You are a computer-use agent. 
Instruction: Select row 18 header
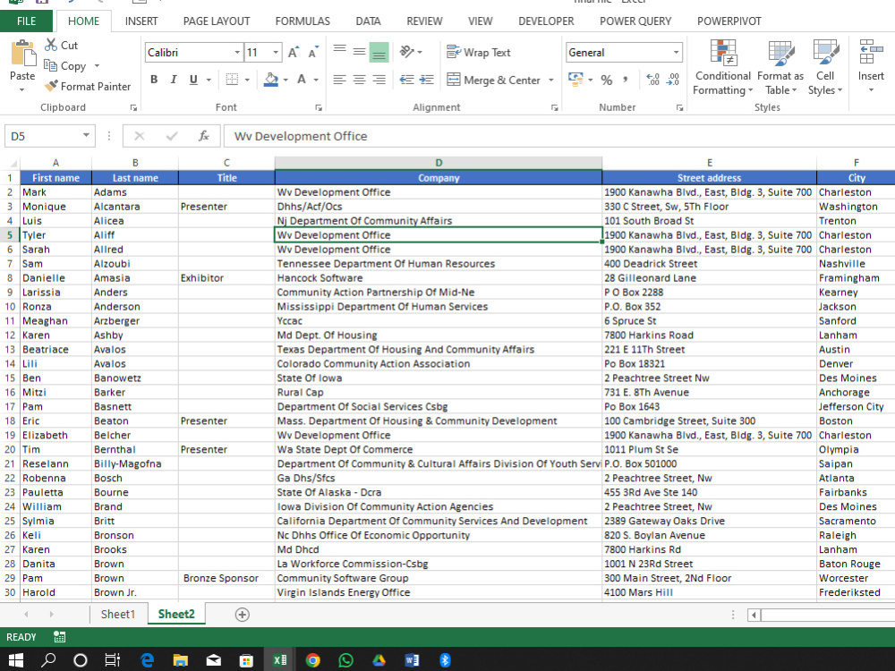coord(10,420)
